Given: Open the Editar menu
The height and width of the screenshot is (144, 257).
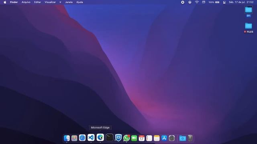Looking at the screenshot, I should (x=37, y=2).
